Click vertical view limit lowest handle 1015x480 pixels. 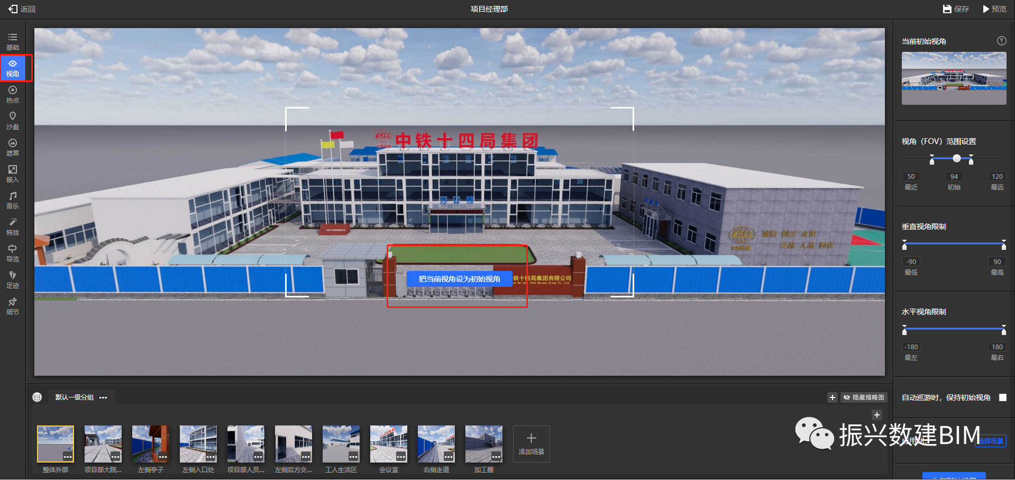pyautogui.click(x=904, y=244)
